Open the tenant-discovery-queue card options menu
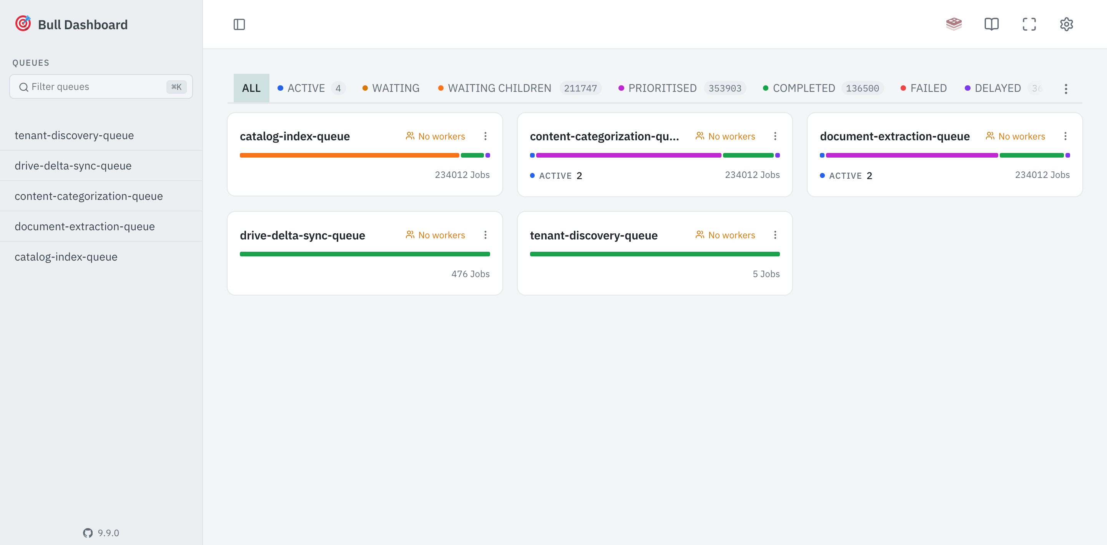This screenshot has height=545, width=1107. (x=775, y=235)
